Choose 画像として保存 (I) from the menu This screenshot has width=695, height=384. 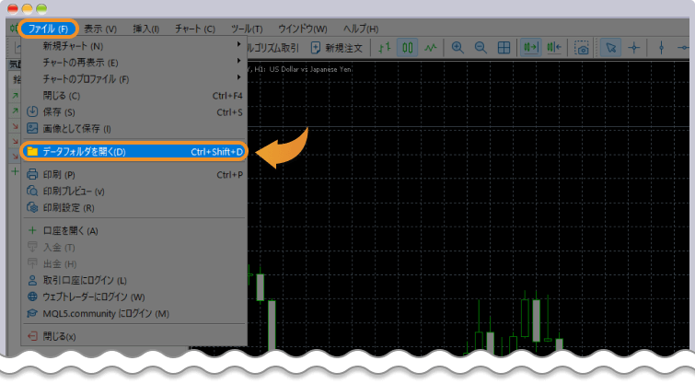coord(76,129)
